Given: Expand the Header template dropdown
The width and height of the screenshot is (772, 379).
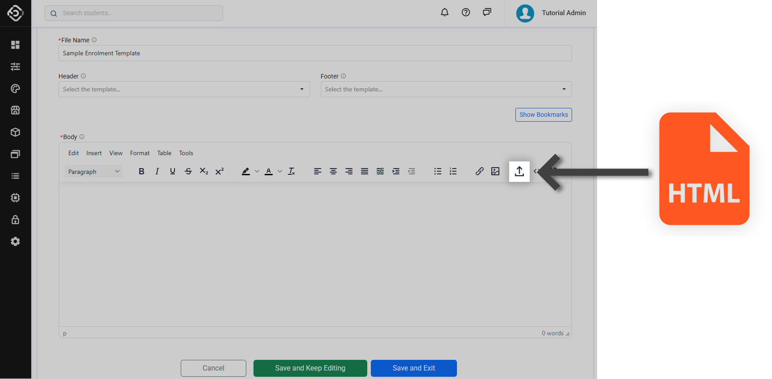Looking at the screenshot, I should 184,89.
